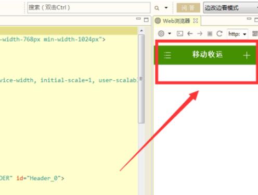Open the hamburger menu in 移动收运 header

pos(167,55)
